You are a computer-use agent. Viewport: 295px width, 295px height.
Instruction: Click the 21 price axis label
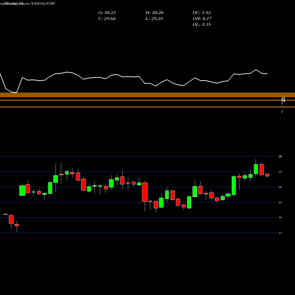point(280,202)
